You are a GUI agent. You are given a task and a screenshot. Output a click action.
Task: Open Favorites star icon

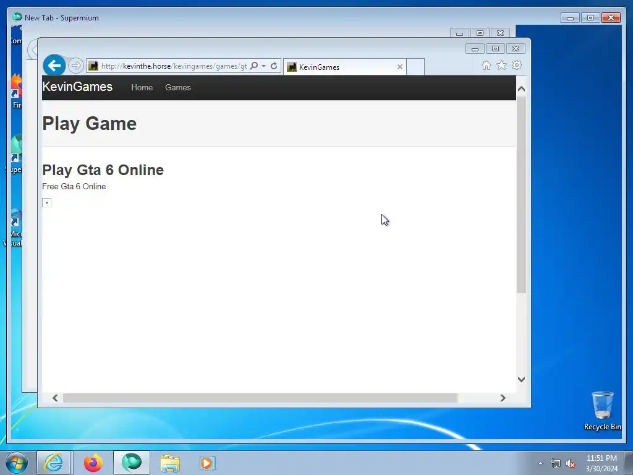pyautogui.click(x=501, y=65)
